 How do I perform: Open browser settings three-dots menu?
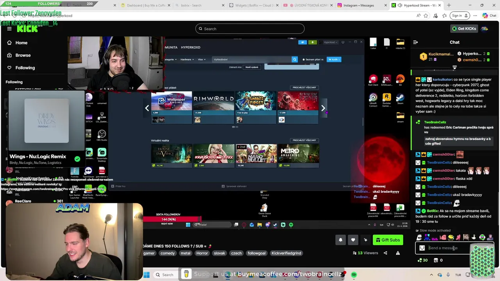click(475, 16)
